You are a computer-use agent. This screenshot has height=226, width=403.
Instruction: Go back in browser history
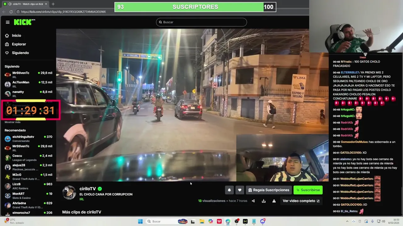coord(4,12)
